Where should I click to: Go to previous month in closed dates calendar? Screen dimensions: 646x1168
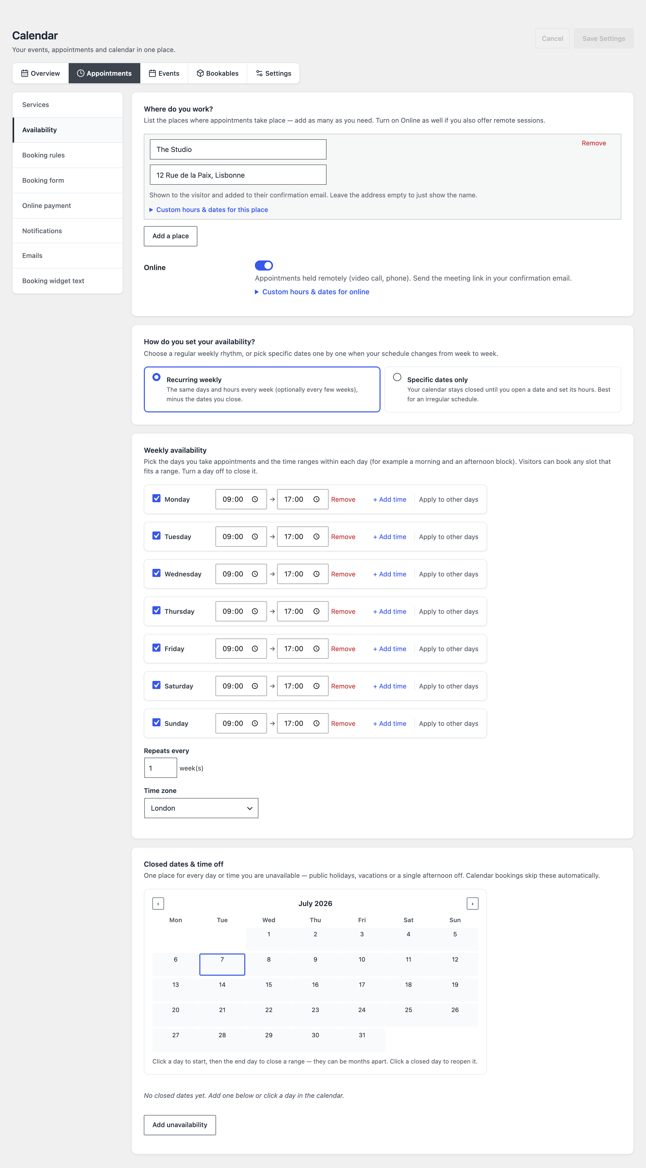click(158, 904)
